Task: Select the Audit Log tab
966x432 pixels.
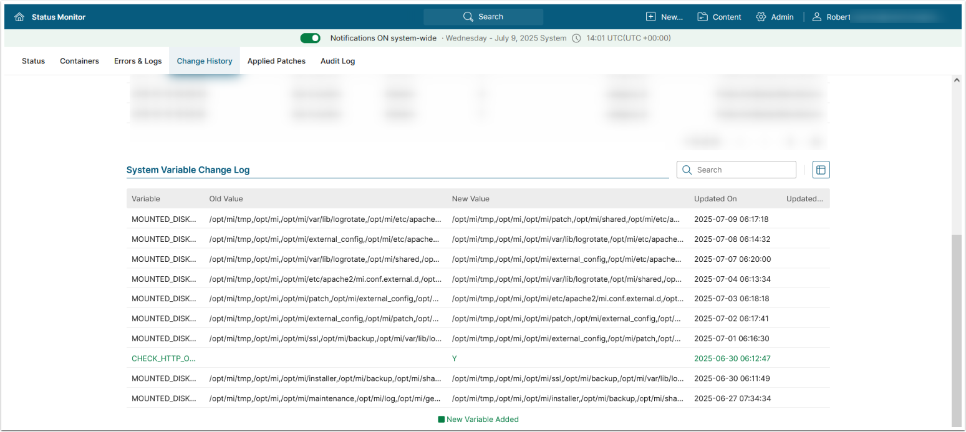Action: [x=337, y=61]
